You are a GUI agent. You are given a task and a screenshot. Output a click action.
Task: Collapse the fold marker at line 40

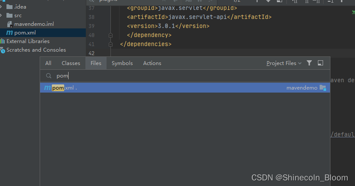110,35
